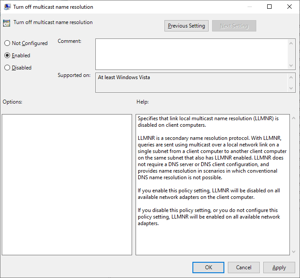The image size is (300, 278).
Task: Click the Help pane scroll down arrow
Action: pos(293,252)
